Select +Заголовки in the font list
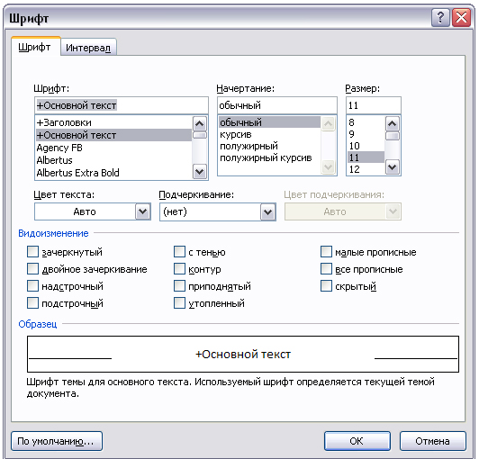 [x=113, y=122]
